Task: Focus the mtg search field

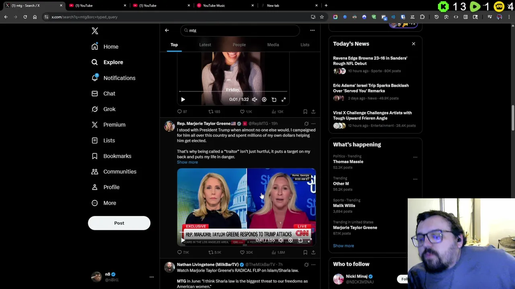Action: tap(240, 31)
